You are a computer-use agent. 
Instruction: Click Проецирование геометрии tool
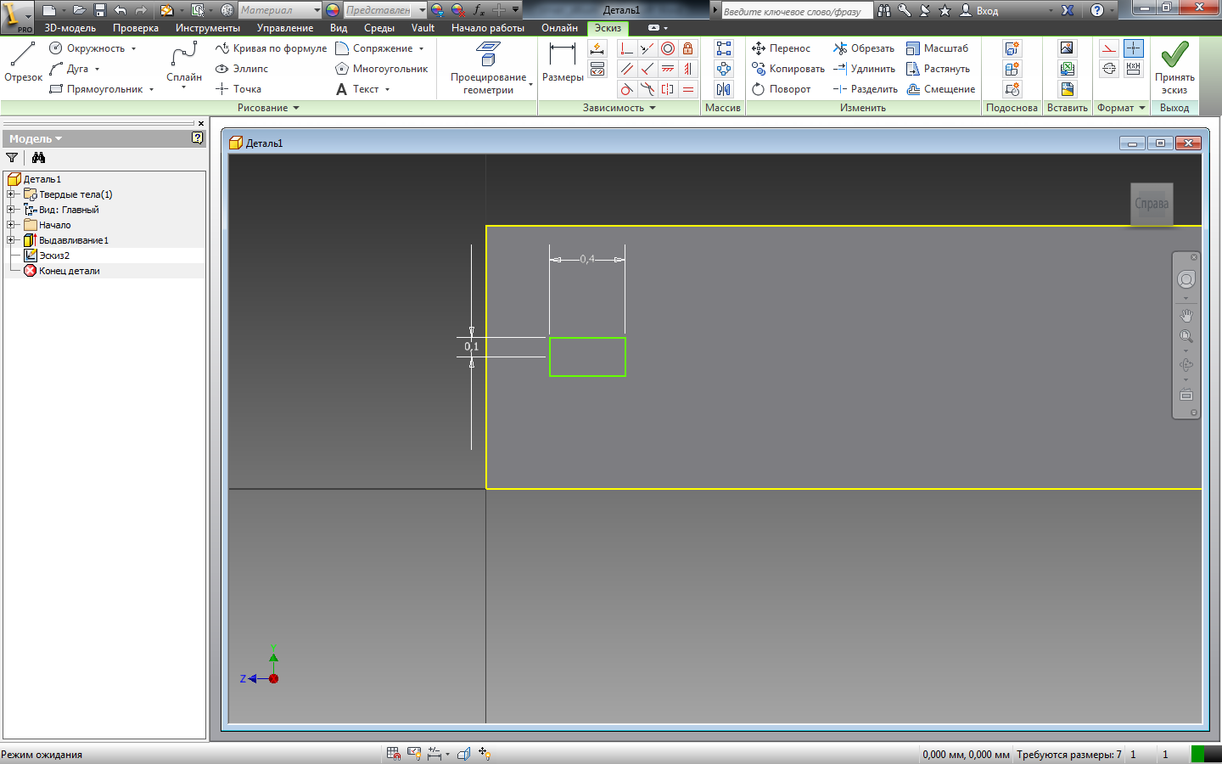tap(488, 68)
